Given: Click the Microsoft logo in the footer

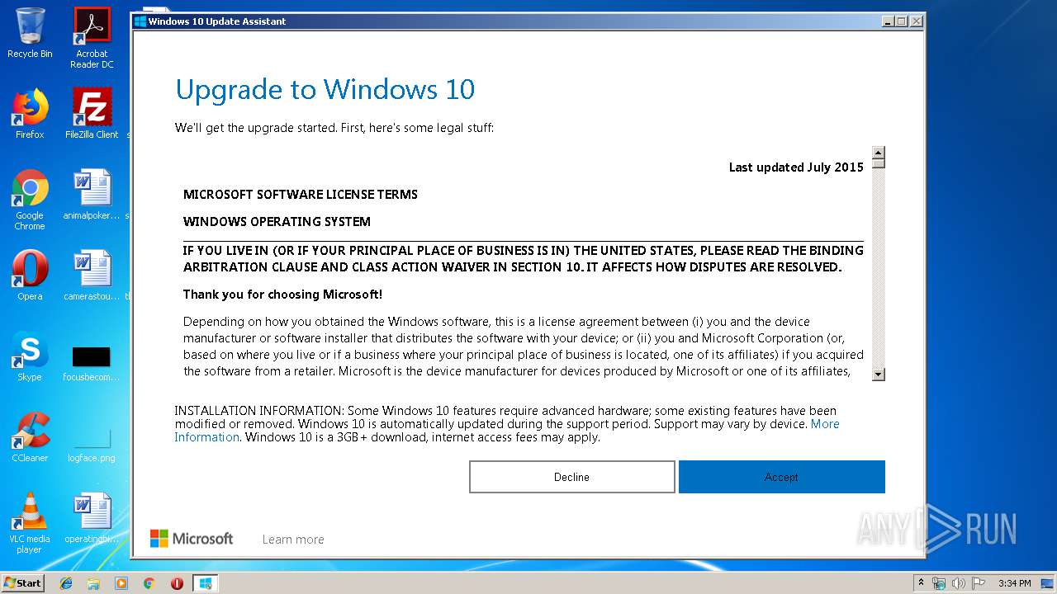Looking at the screenshot, I should 192,539.
